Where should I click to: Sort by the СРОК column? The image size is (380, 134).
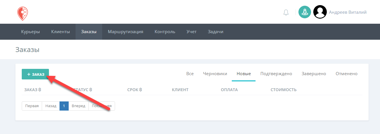coord(134,90)
